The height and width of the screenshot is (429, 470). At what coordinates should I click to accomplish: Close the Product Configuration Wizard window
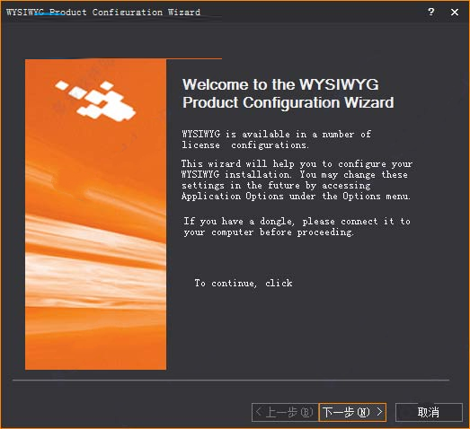455,12
